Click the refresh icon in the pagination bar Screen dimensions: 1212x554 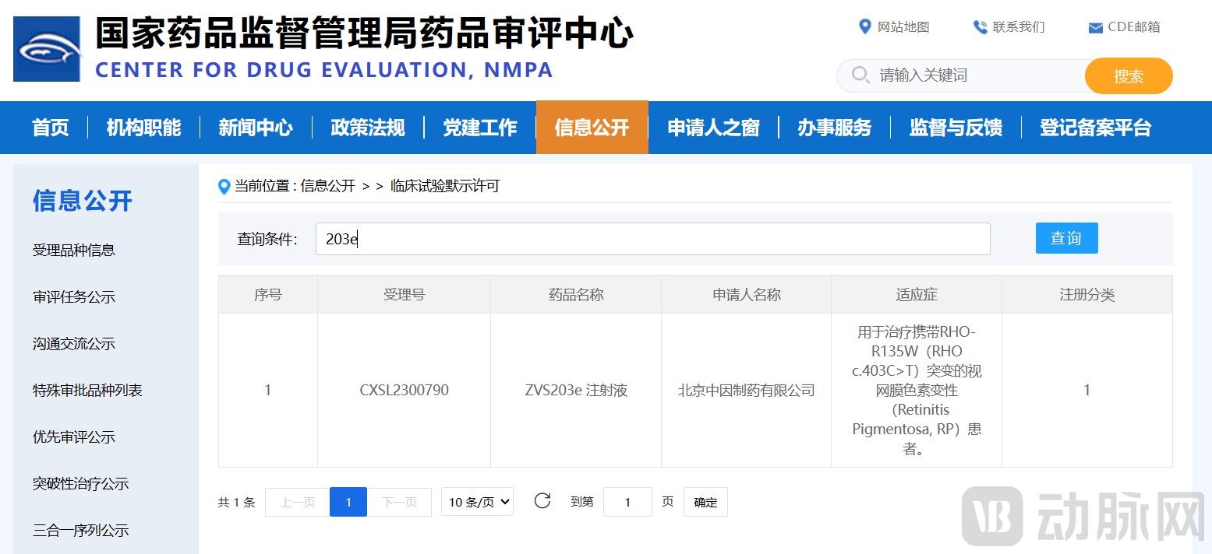pos(542,502)
